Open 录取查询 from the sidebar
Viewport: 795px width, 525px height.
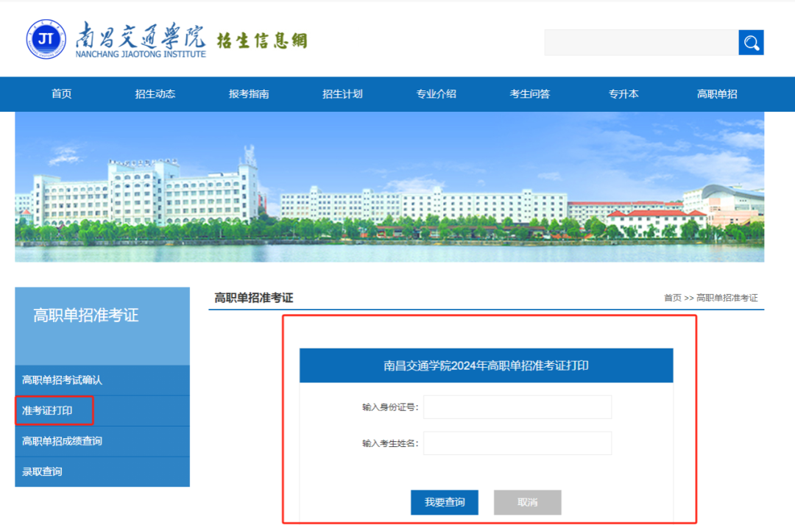pos(41,471)
